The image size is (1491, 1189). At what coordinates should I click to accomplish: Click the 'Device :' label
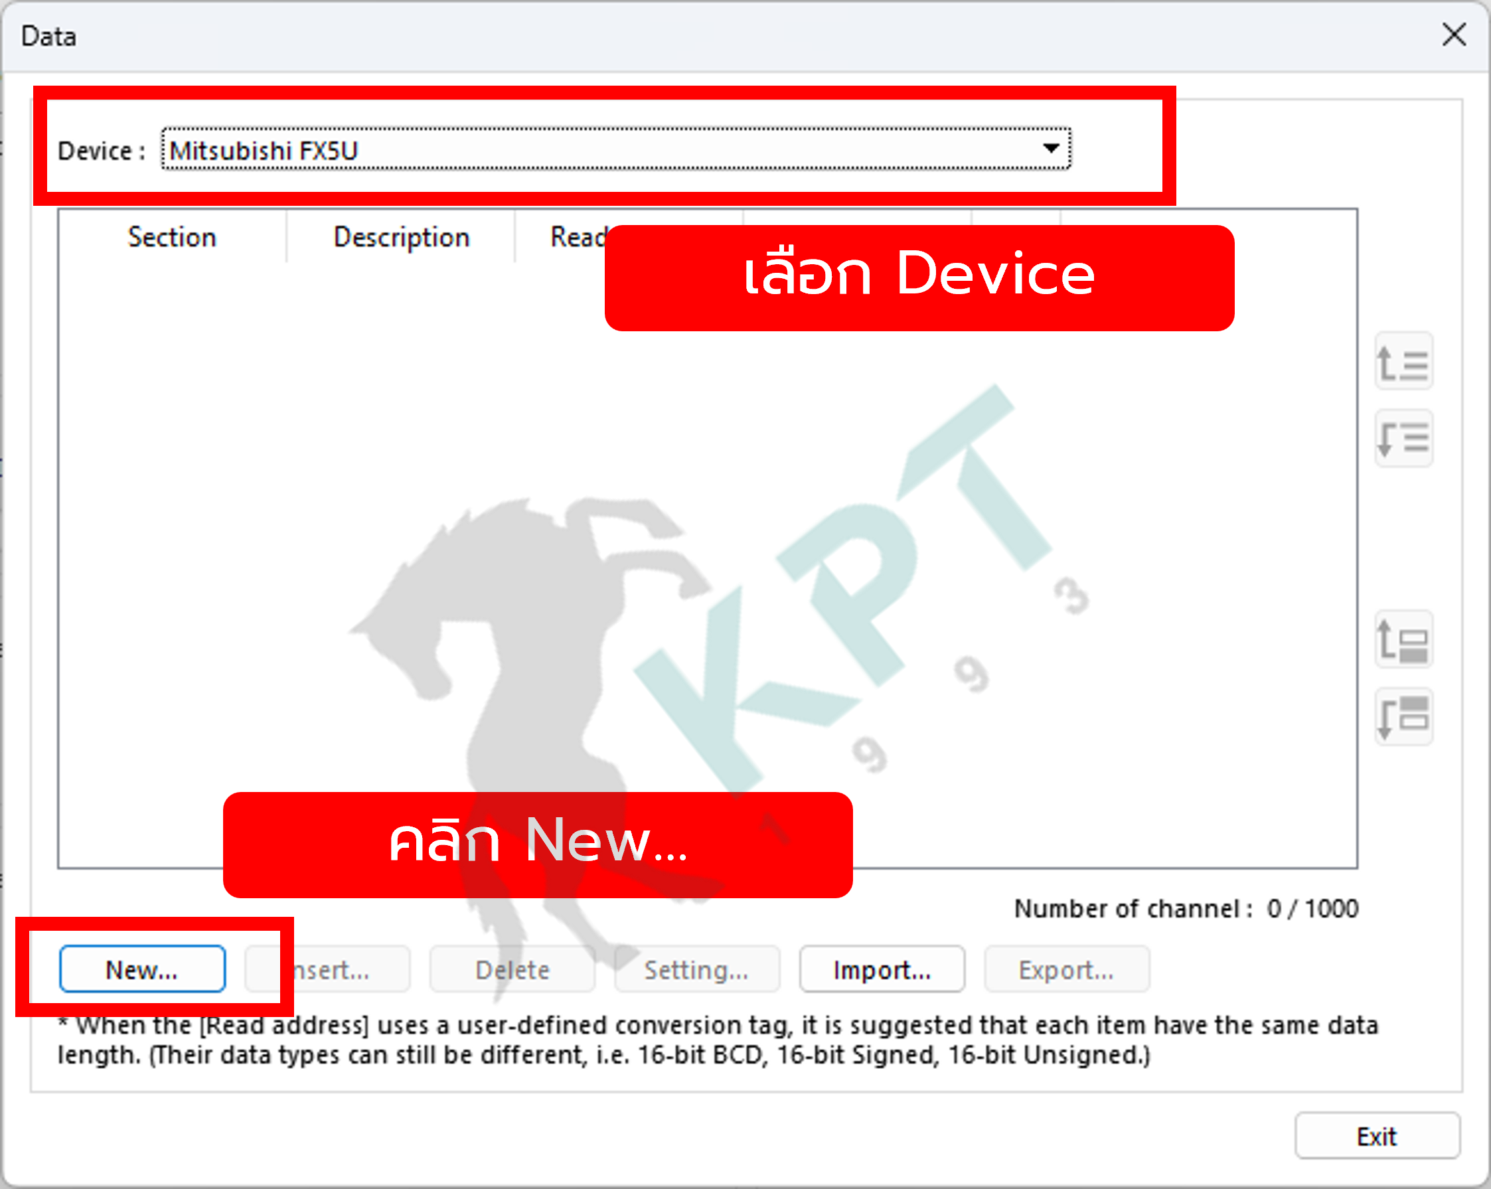tap(102, 150)
